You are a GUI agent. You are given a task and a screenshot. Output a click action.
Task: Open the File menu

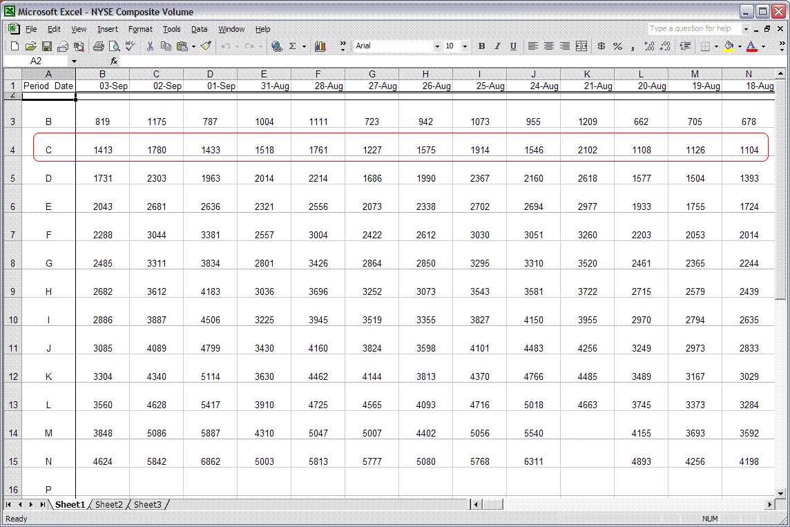[x=31, y=29]
